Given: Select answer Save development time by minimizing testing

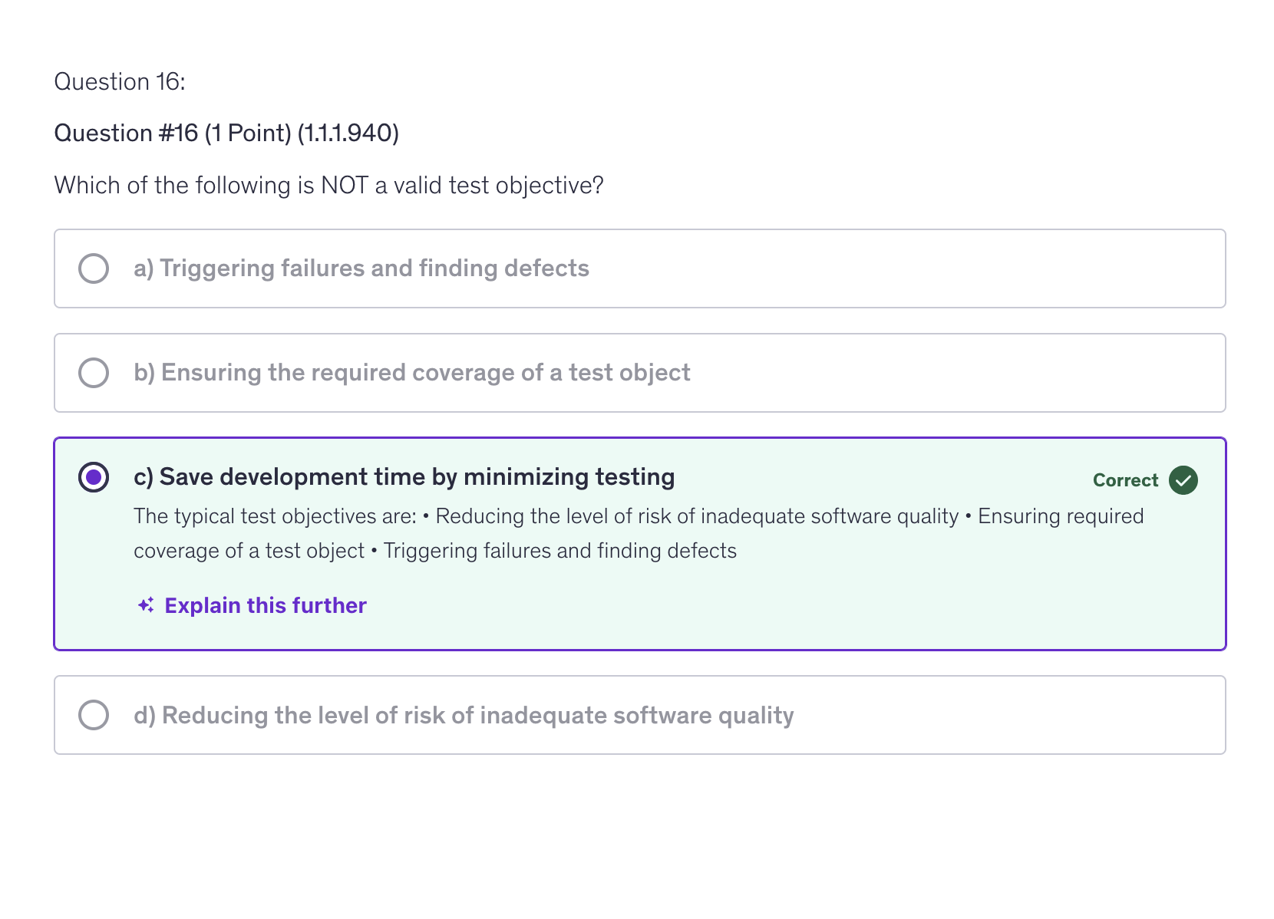Looking at the screenshot, I should (404, 477).
